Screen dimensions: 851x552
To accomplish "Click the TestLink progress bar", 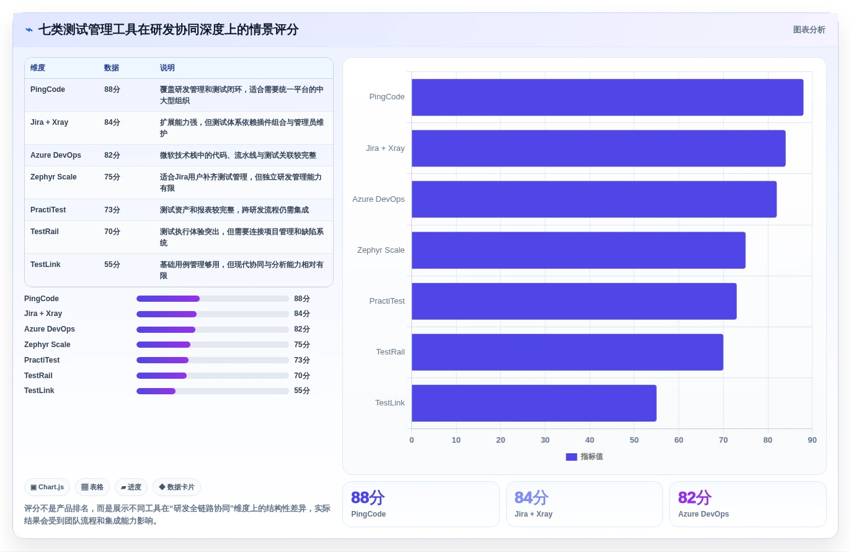I will click(213, 391).
